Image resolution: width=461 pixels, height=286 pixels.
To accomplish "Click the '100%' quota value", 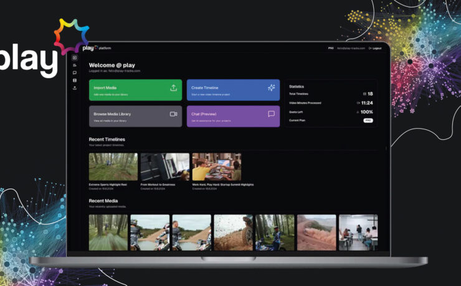I will point(367,112).
